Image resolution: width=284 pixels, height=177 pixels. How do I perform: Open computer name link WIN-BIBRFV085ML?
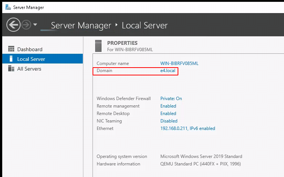[x=179, y=63]
